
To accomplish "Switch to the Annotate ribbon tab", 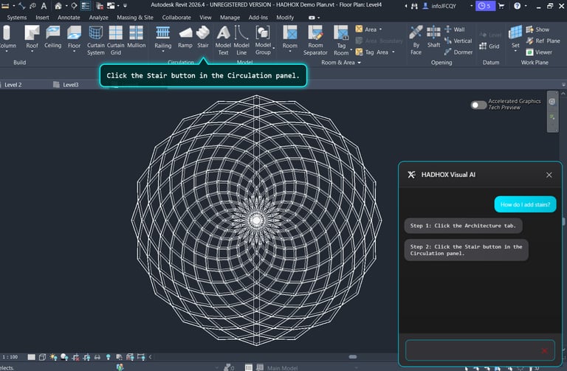I will (68, 17).
